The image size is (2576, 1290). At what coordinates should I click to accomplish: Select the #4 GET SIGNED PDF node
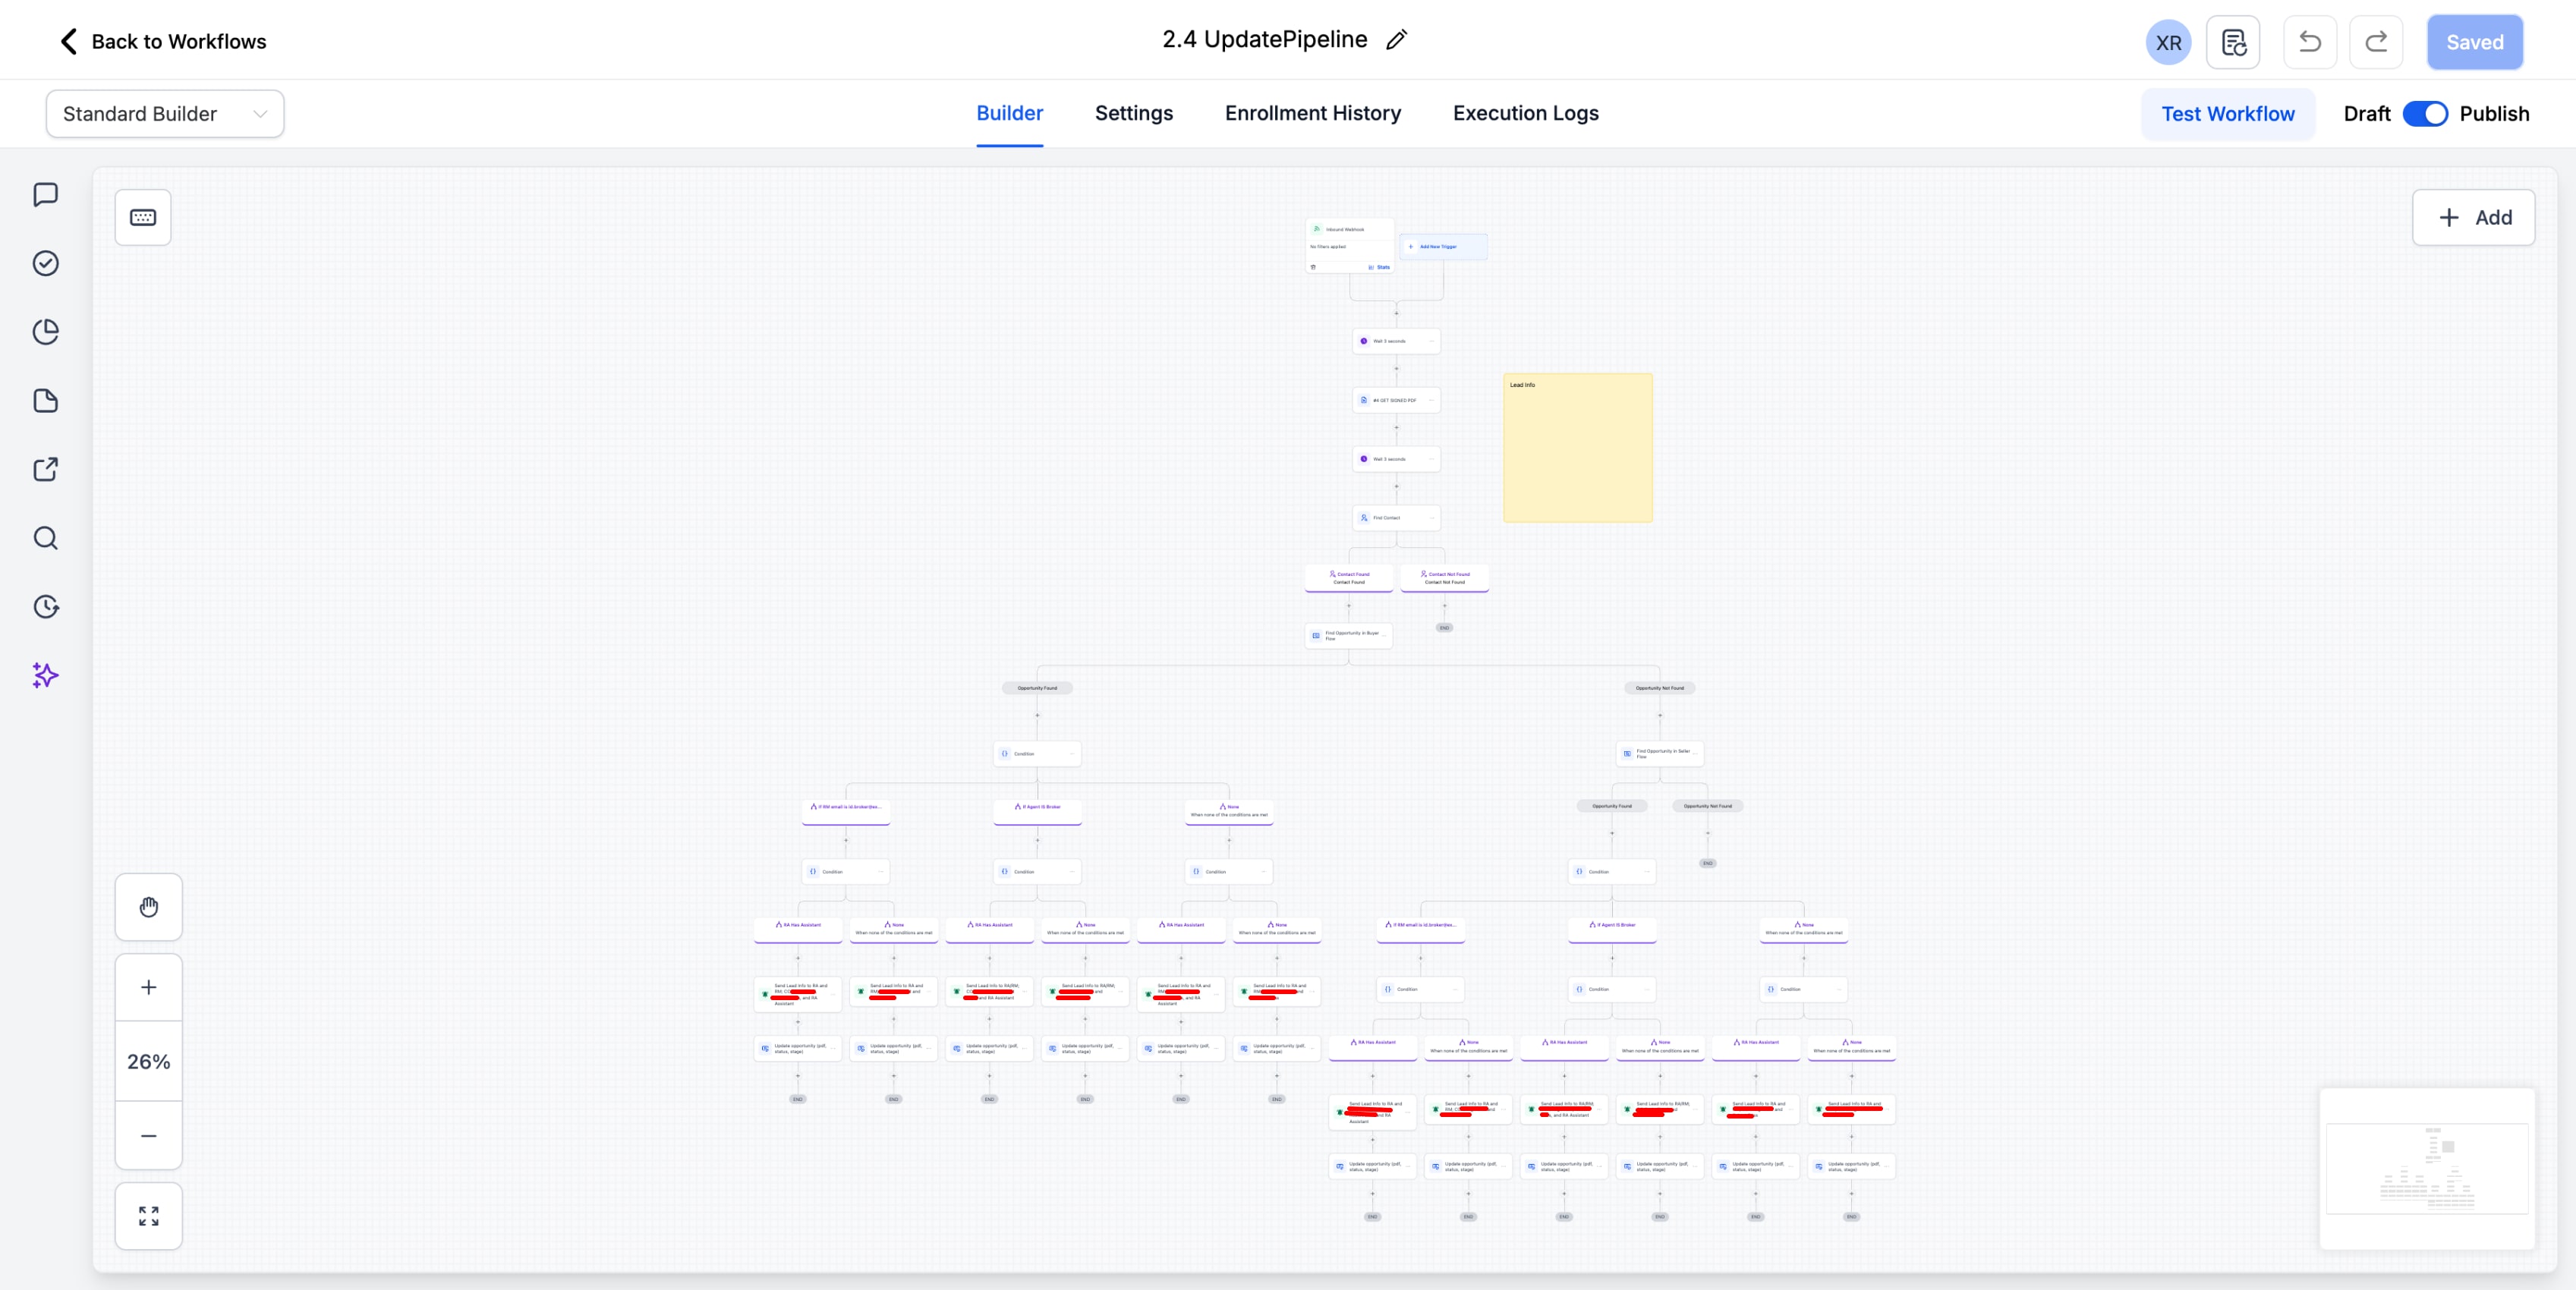point(1396,400)
